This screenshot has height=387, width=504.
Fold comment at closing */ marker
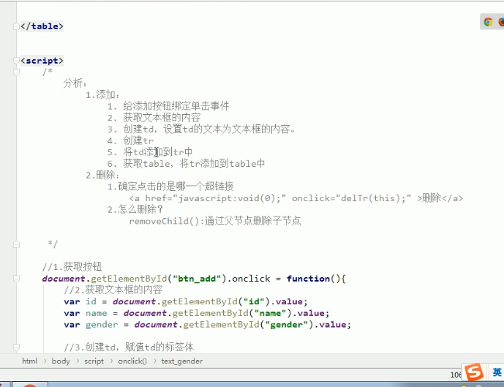tap(16, 244)
